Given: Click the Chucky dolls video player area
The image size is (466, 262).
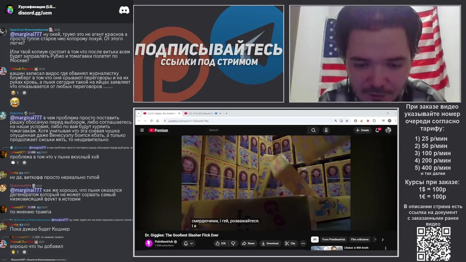Looking at the screenshot, I should [x=266, y=183].
